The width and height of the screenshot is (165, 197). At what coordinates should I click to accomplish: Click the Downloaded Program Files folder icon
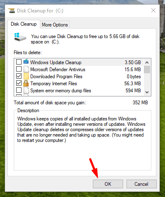tap(26, 76)
